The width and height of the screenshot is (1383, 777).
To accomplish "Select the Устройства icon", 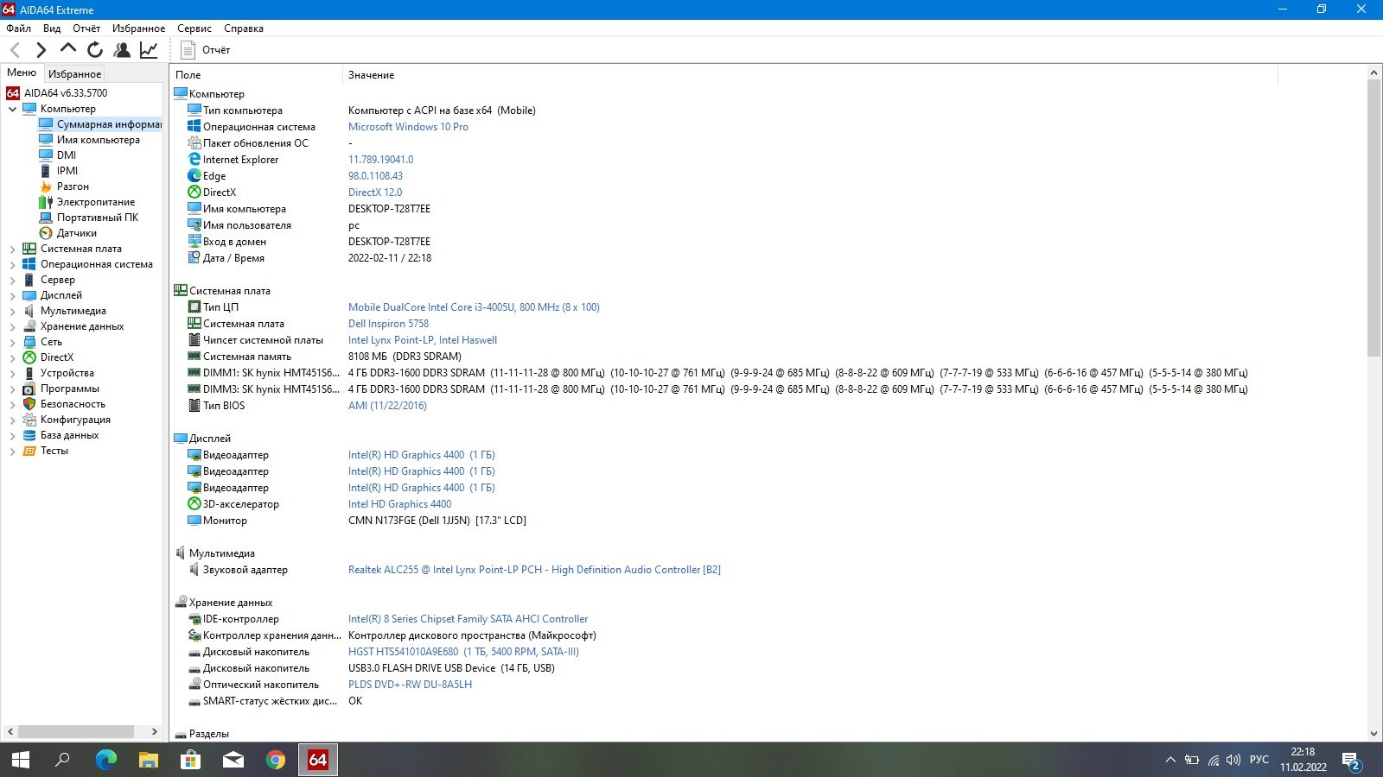I will click(29, 373).
